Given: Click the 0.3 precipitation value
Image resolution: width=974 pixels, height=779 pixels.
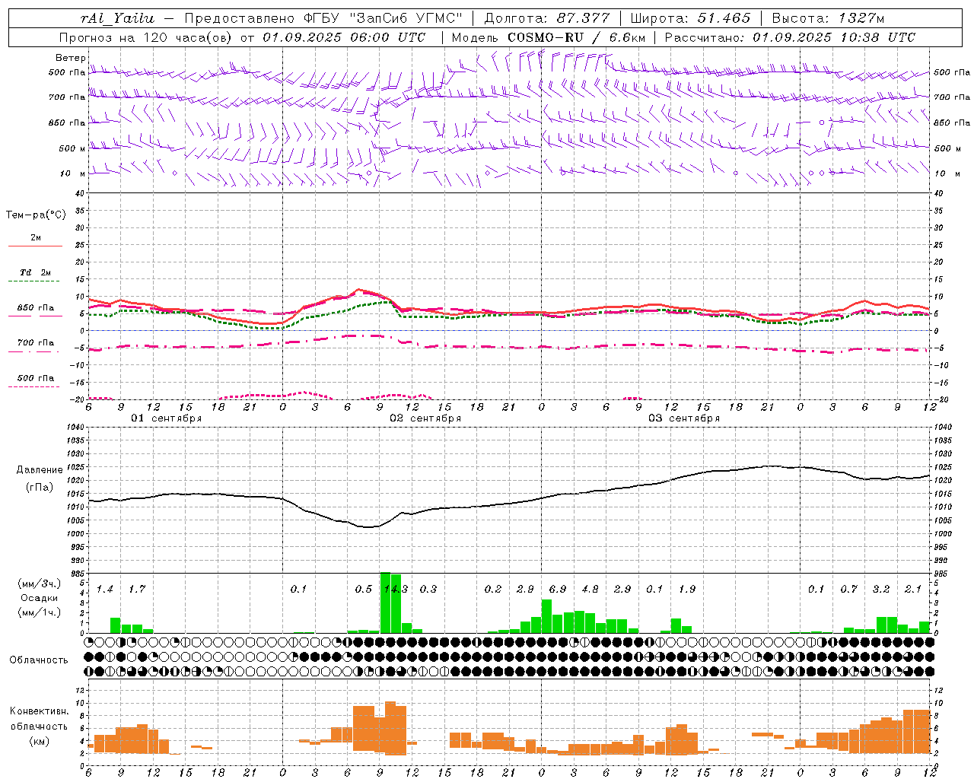Looking at the screenshot, I should point(428,590).
